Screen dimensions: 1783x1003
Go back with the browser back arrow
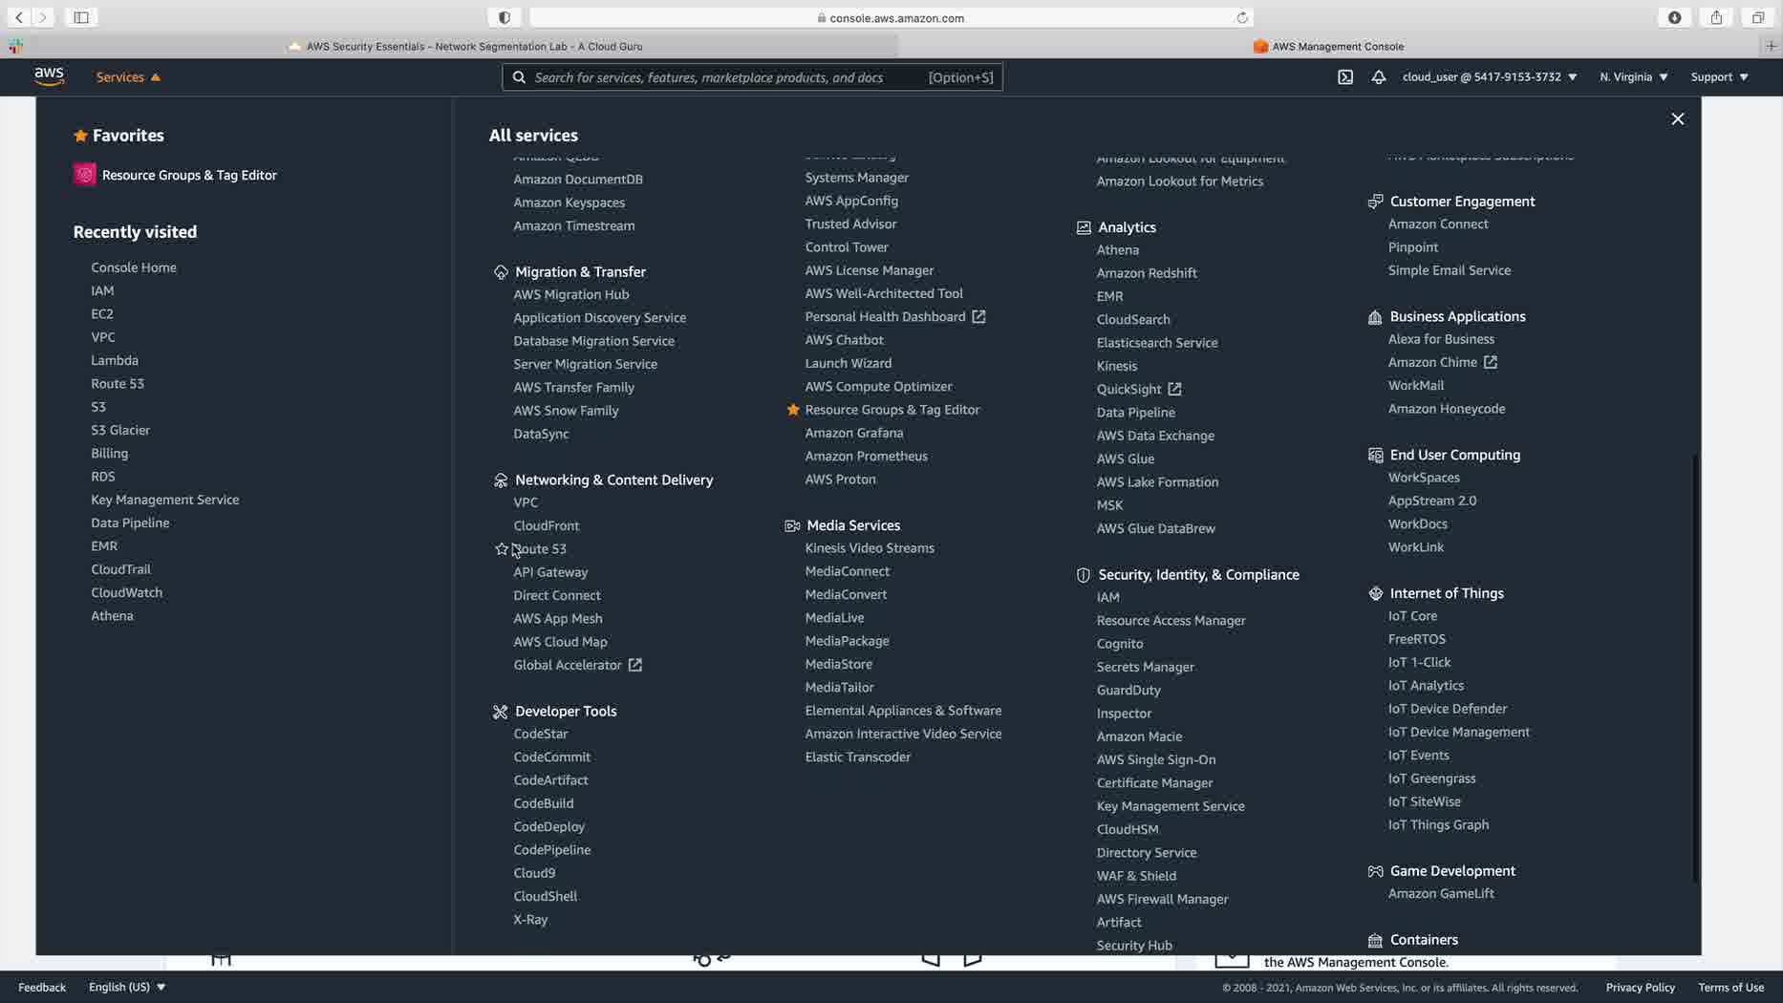click(19, 17)
